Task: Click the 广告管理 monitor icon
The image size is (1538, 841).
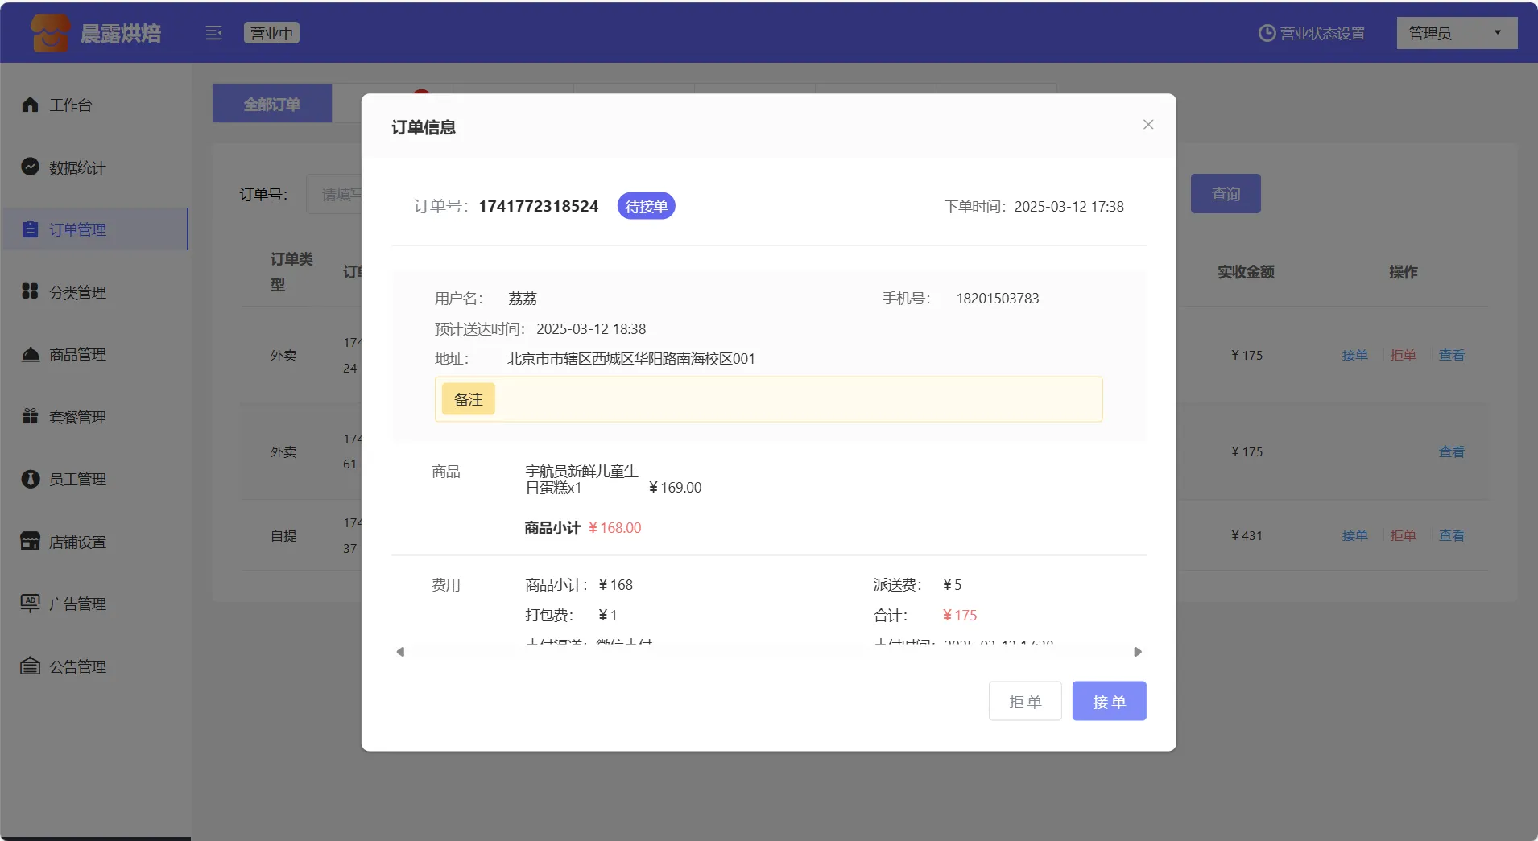Action: pos(31,603)
